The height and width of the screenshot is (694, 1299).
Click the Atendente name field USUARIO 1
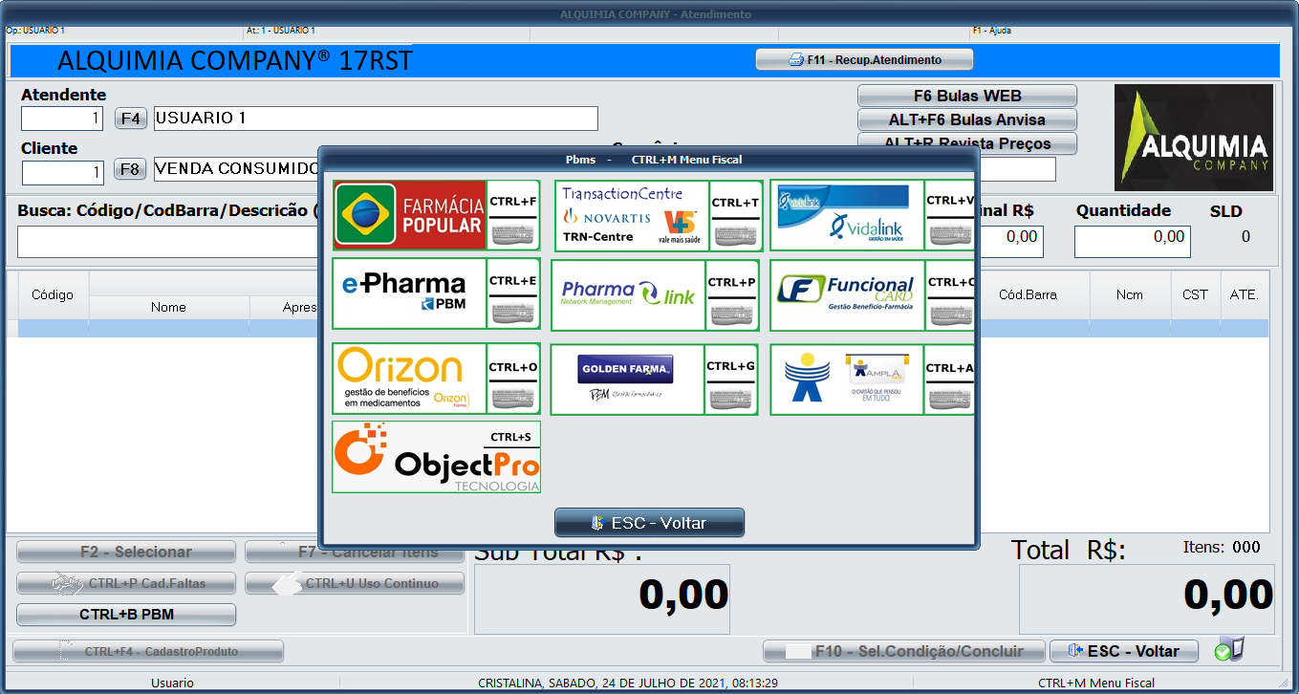point(376,119)
